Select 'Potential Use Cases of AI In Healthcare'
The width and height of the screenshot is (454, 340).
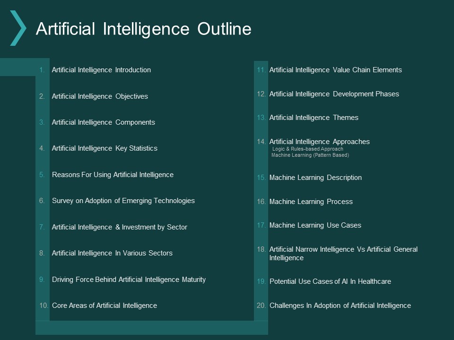[331, 281]
